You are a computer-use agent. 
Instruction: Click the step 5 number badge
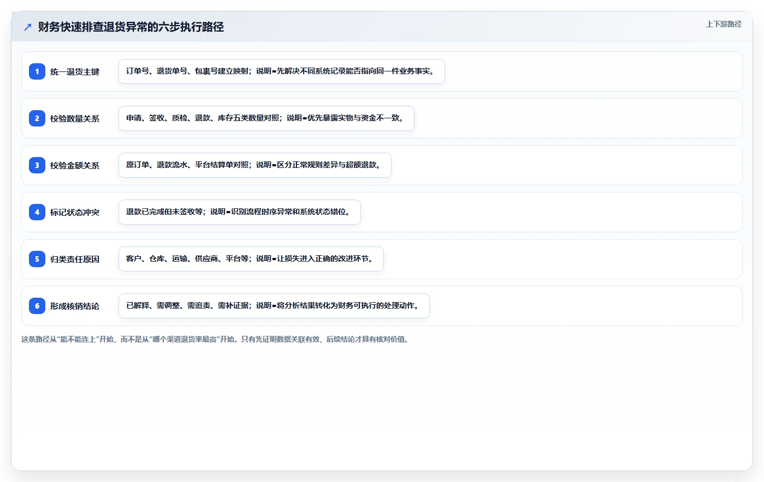[37, 259]
